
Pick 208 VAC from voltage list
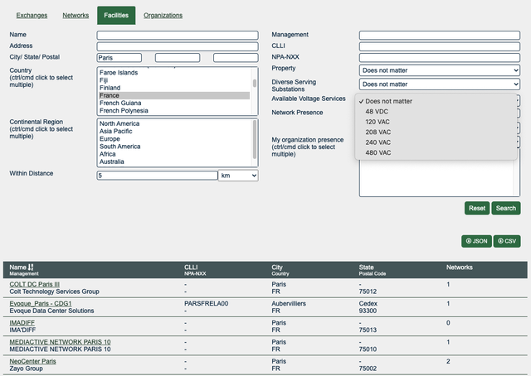[436, 133]
